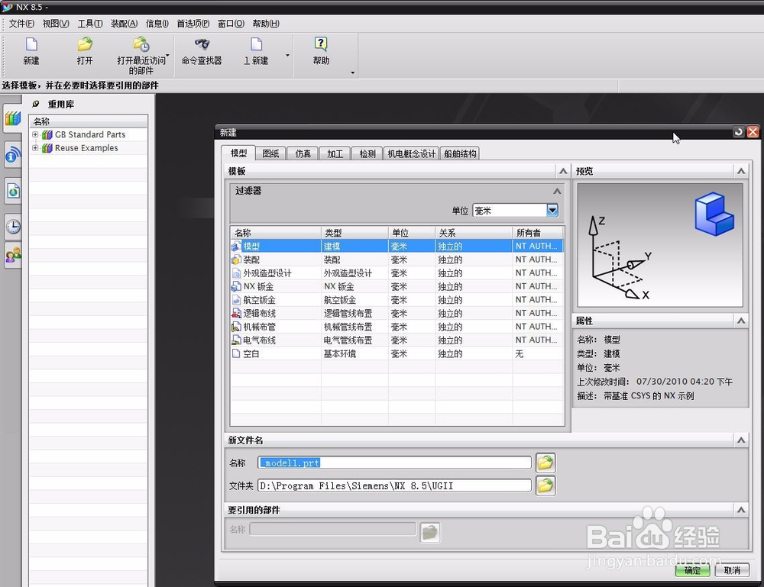Switch to the 船舶结构 tab
This screenshot has width=764, height=587.
coord(460,153)
